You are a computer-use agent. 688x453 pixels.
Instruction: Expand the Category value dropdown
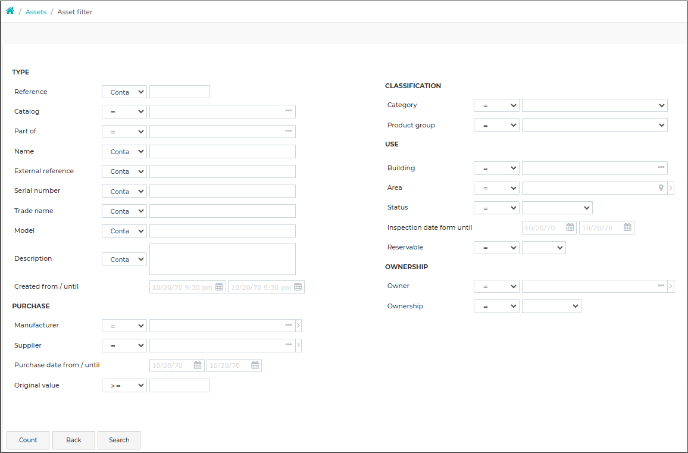click(x=595, y=105)
